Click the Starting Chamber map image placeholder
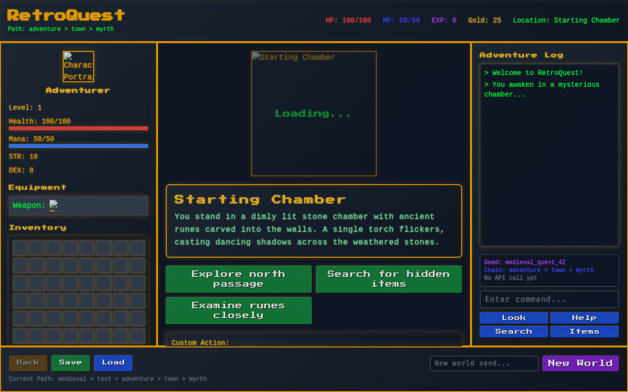The height and width of the screenshot is (392, 628). (314, 113)
